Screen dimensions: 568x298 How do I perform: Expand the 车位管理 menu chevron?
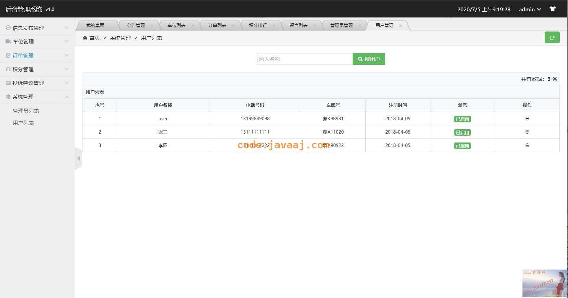tap(67, 41)
